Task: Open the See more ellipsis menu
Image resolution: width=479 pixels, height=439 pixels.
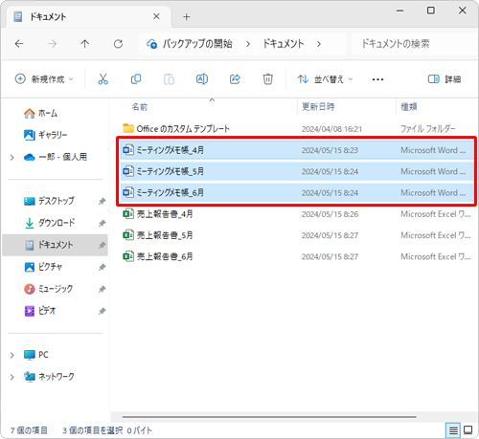Action: coord(377,79)
